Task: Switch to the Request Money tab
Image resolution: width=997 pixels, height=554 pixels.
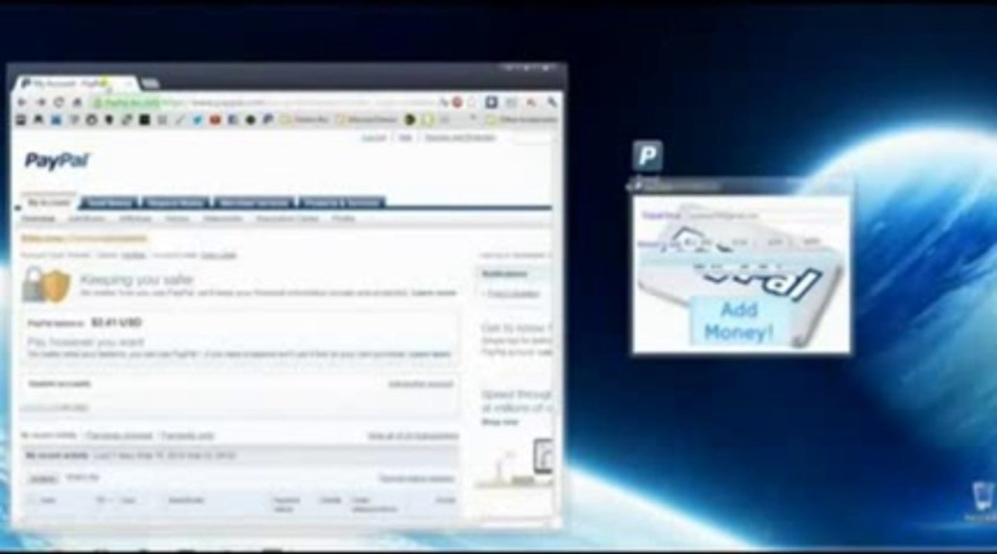Action: pos(176,203)
